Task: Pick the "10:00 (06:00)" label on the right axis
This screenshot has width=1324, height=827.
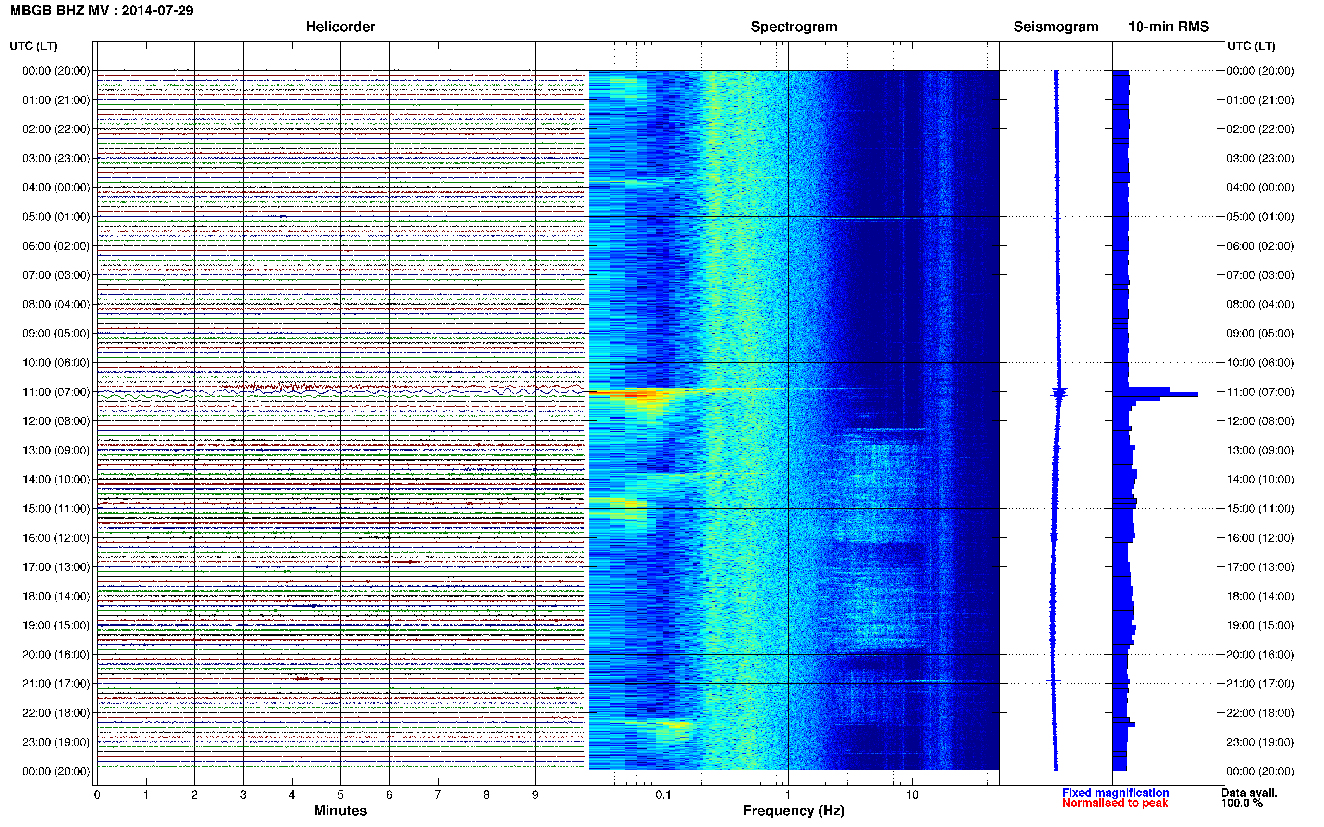Action: click(x=1260, y=363)
